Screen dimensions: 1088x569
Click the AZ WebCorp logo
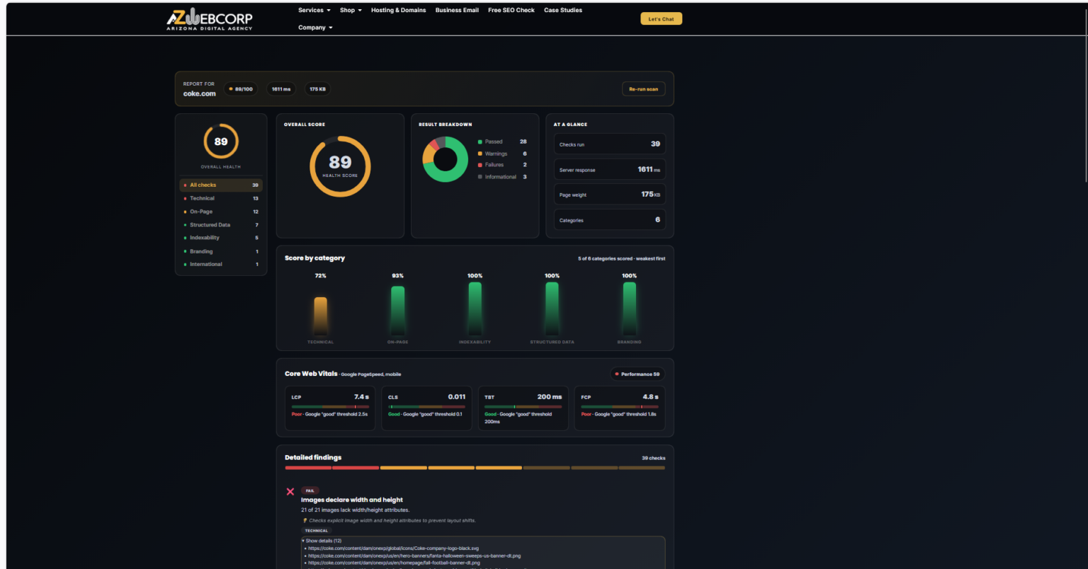(210, 19)
